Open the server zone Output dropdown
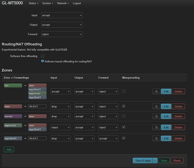Image resolution: width=194 pixels, height=168 pixels. (85, 116)
